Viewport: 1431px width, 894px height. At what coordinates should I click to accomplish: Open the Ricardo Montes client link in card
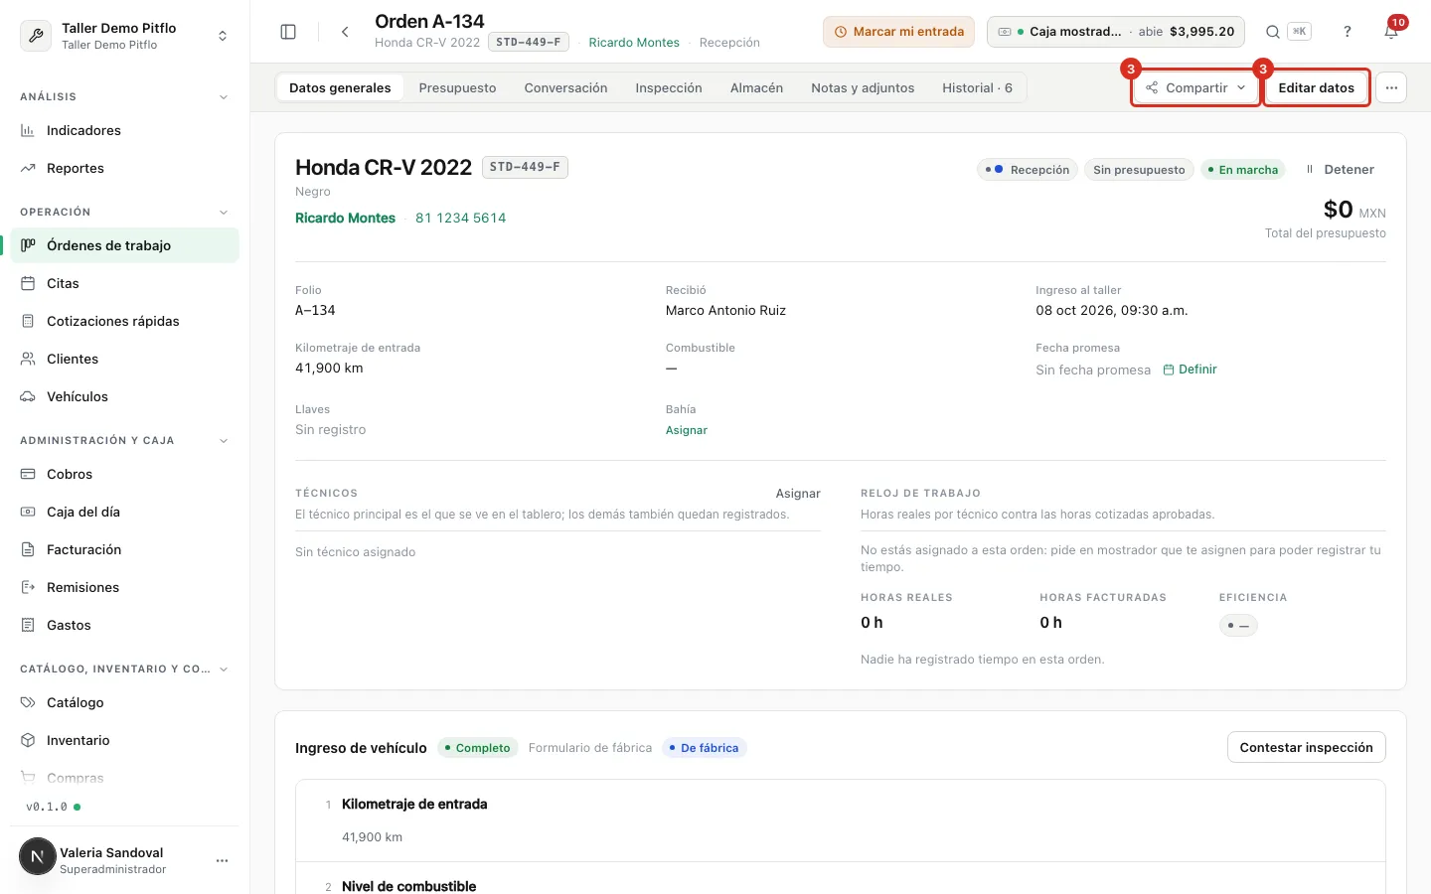coord(345,218)
